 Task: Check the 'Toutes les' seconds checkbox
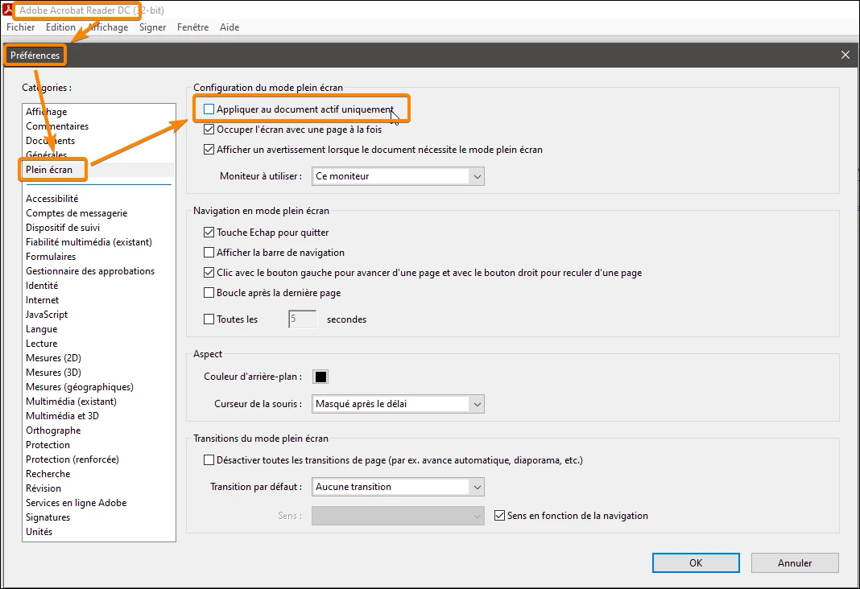(209, 319)
